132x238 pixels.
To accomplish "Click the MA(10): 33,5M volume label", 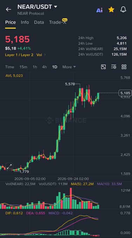I will 110,184.
